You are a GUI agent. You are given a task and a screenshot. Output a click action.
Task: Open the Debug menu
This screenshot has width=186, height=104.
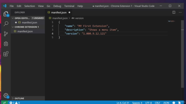57,6
